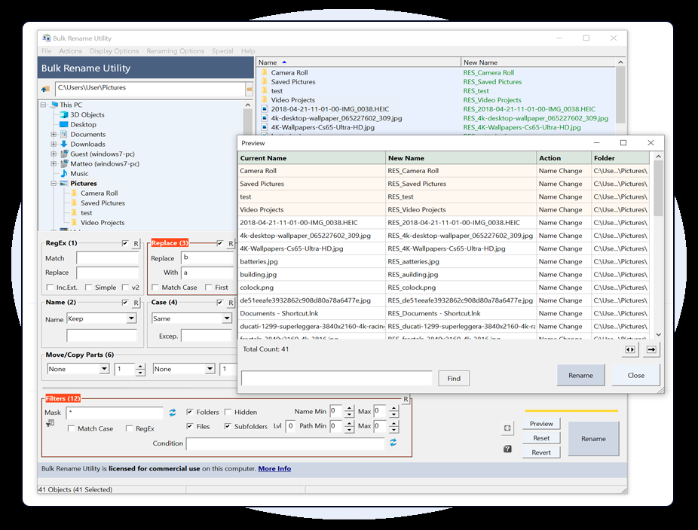The image size is (698, 530).
Task: Open the Renaming Options menu
Action: [x=175, y=51]
